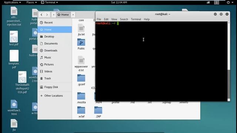The height and width of the screenshot is (133, 237).
Task: Select the Public folder icon
Action: coord(81,42)
